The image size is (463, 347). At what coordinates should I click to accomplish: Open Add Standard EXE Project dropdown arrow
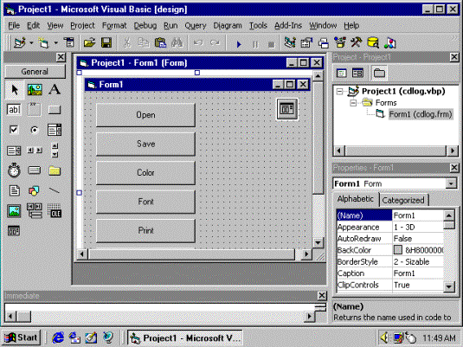pyautogui.click(x=31, y=43)
